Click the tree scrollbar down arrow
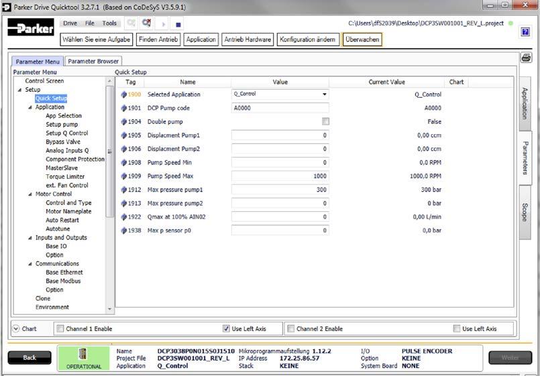 point(109,309)
